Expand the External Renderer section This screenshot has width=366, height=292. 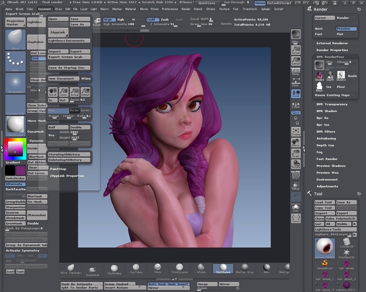tap(332, 43)
